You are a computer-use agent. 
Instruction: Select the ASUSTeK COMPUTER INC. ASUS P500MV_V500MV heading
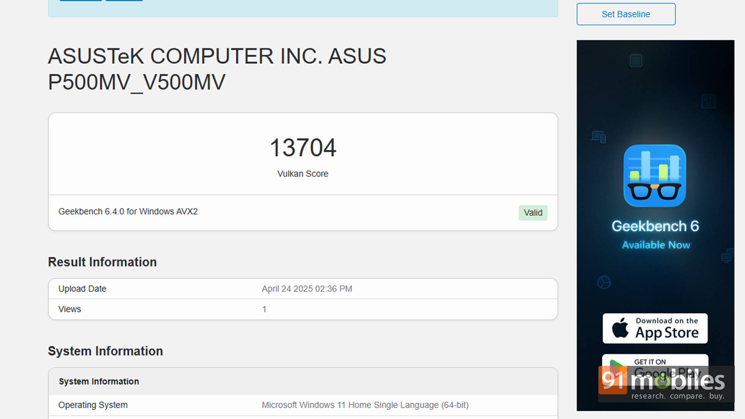[x=217, y=69]
